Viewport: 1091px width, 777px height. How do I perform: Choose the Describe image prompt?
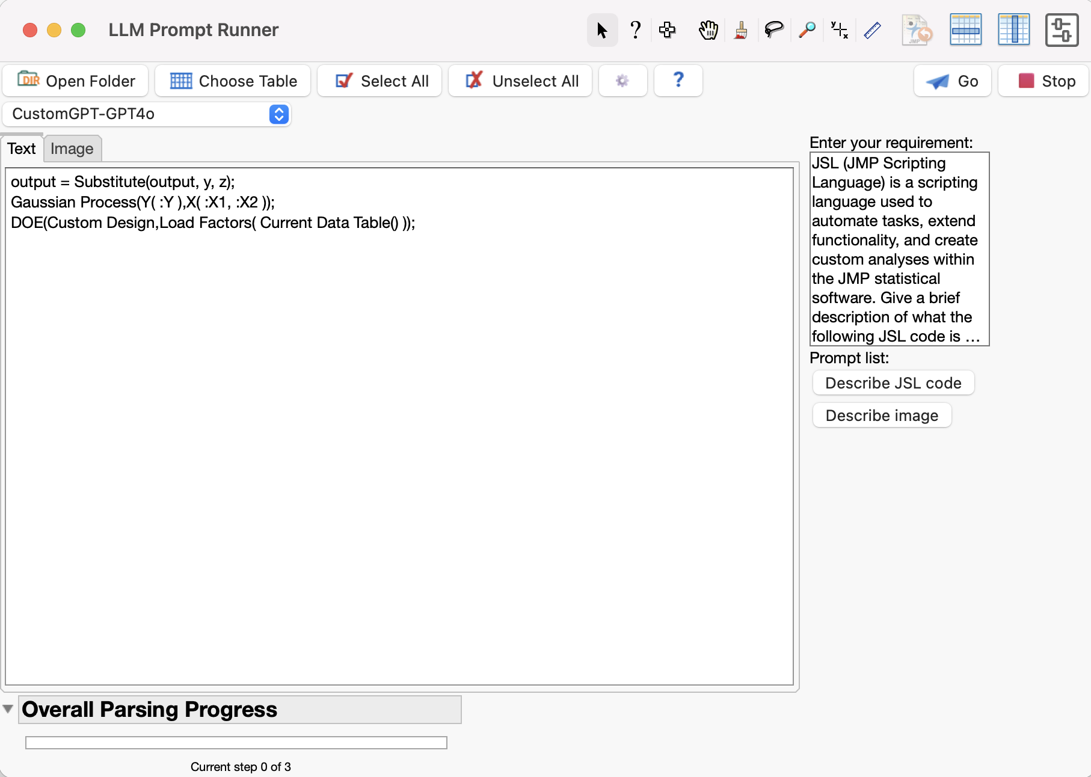click(882, 416)
